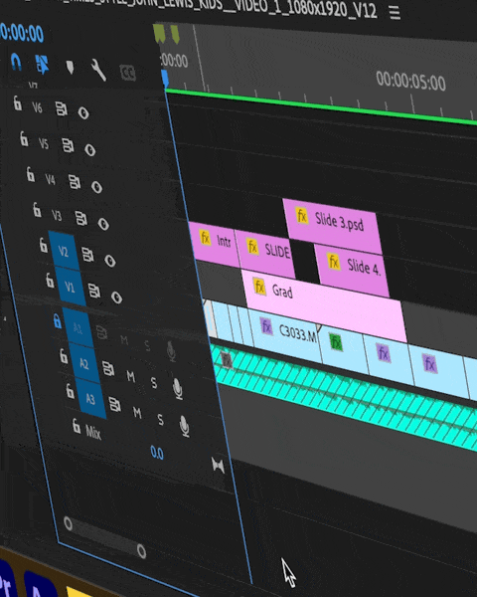Image resolution: width=477 pixels, height=597 pixels.
Task: Hide track V6 output with eye icon
Action: [x=83, y=113]
